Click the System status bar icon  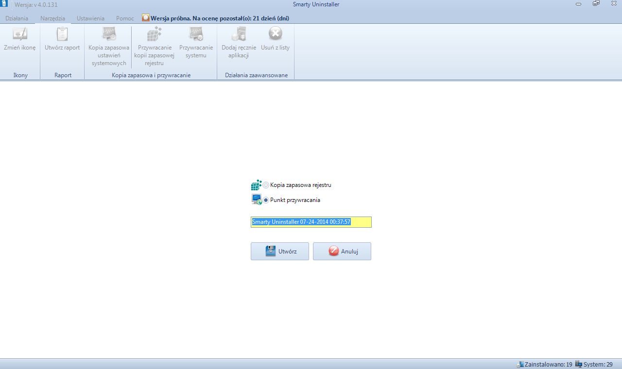(579, 364)
